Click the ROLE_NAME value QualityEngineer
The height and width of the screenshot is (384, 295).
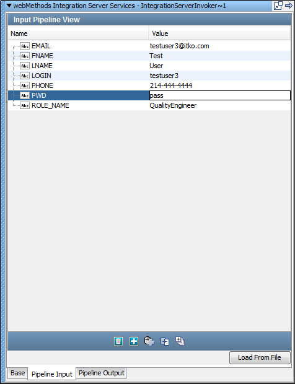[x=173, y=105]
